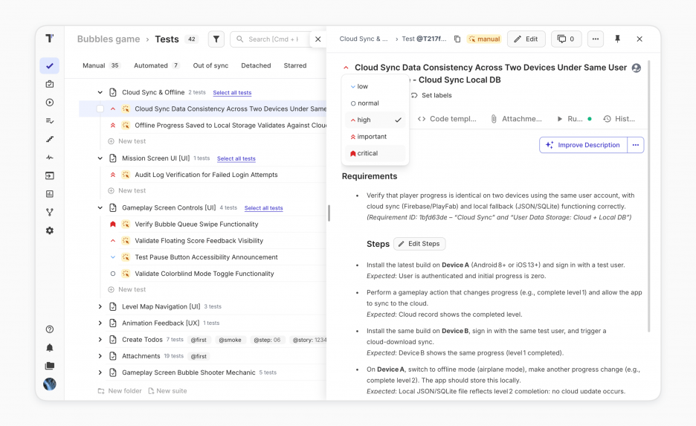
Task: Click the detail panel vertical scrollbar
Action: coord(649,196)
